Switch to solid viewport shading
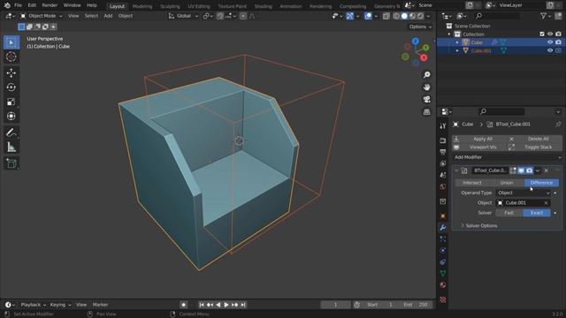 (x=404, y=16)
